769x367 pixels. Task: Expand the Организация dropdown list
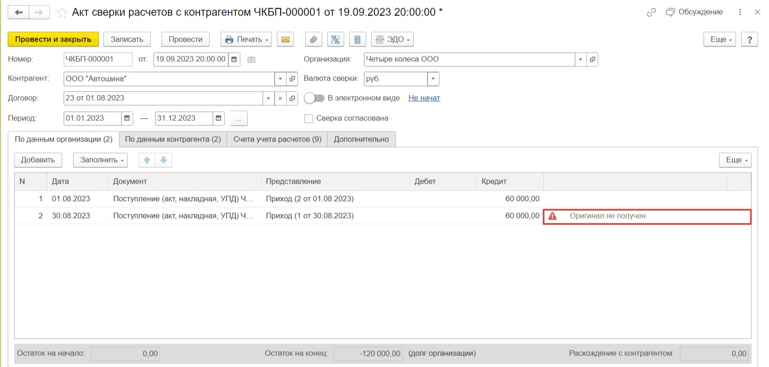click(x=580, y=60)
